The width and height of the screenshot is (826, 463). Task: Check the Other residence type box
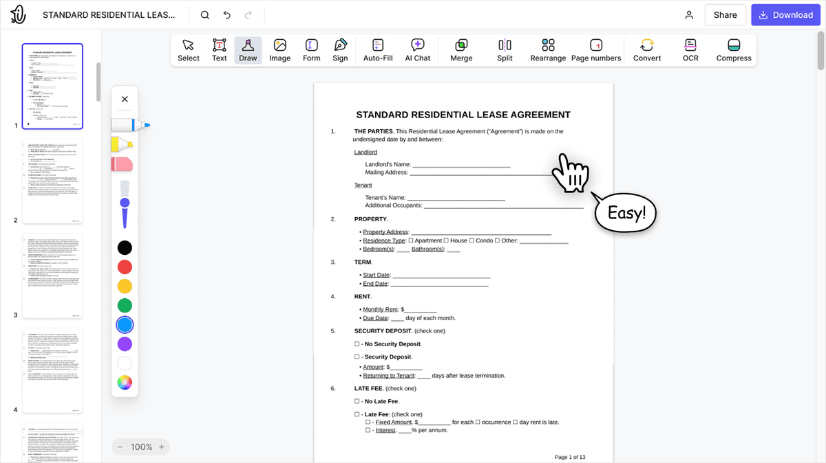pos(497,240)
